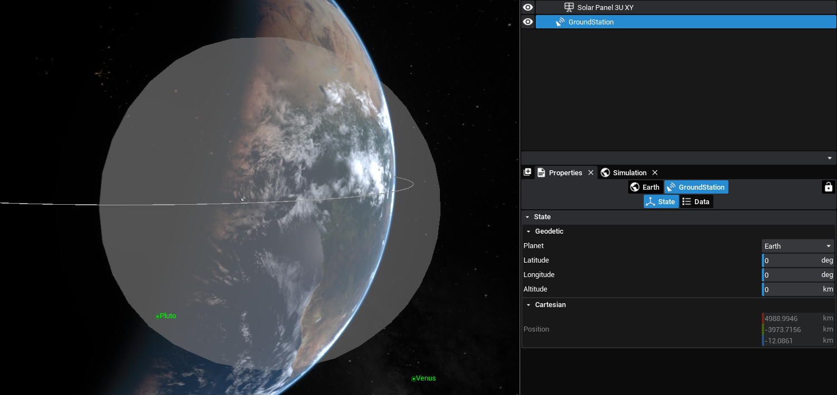
Task: Hide the Solar Panel 3U XY object
Action: pyautogui.click(x=528, y=7)
